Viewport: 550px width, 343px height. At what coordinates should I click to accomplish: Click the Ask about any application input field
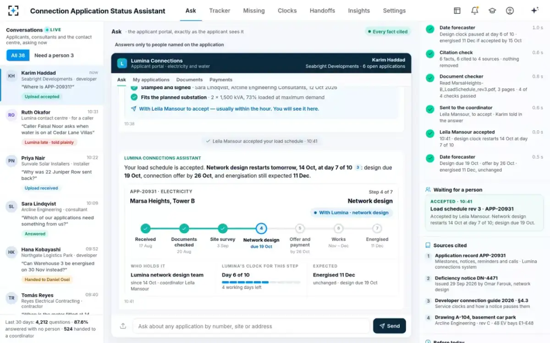click(251, 326)
